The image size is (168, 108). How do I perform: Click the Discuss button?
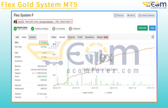119,16
